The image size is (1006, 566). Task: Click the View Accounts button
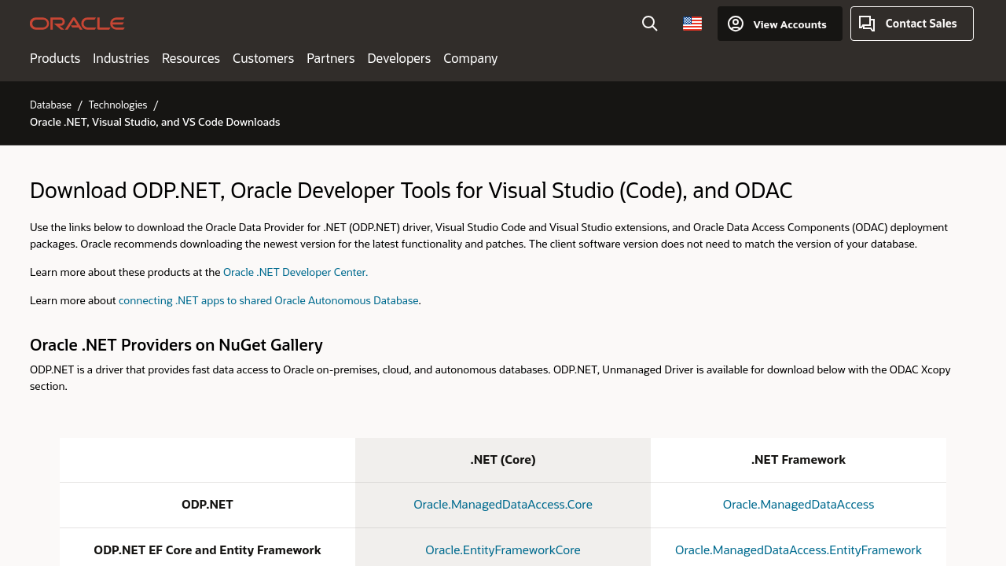[x=779, y=24]
